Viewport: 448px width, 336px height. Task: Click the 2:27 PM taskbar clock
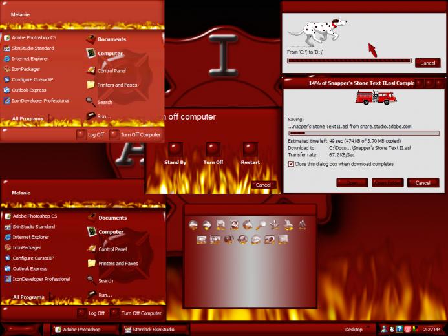[432, 330]
